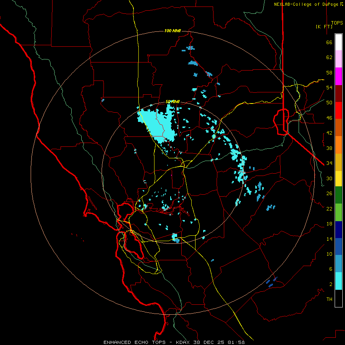Pick the burnt orange 46 kft swatch
Image resolution: width=345 pixels, height=345 pixels.
(338, 127)
